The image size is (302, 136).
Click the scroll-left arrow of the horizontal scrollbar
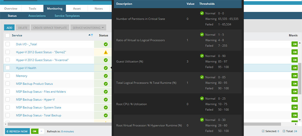tap(6, 124)
